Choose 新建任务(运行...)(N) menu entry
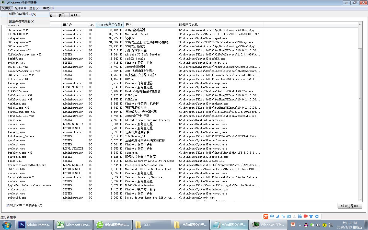The image size is (368, 230). (x=25, y=14)
